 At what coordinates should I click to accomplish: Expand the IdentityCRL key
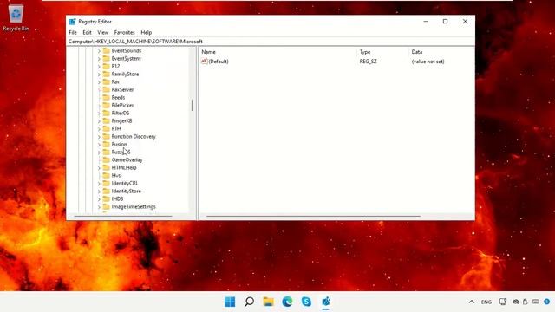(99, 183)
